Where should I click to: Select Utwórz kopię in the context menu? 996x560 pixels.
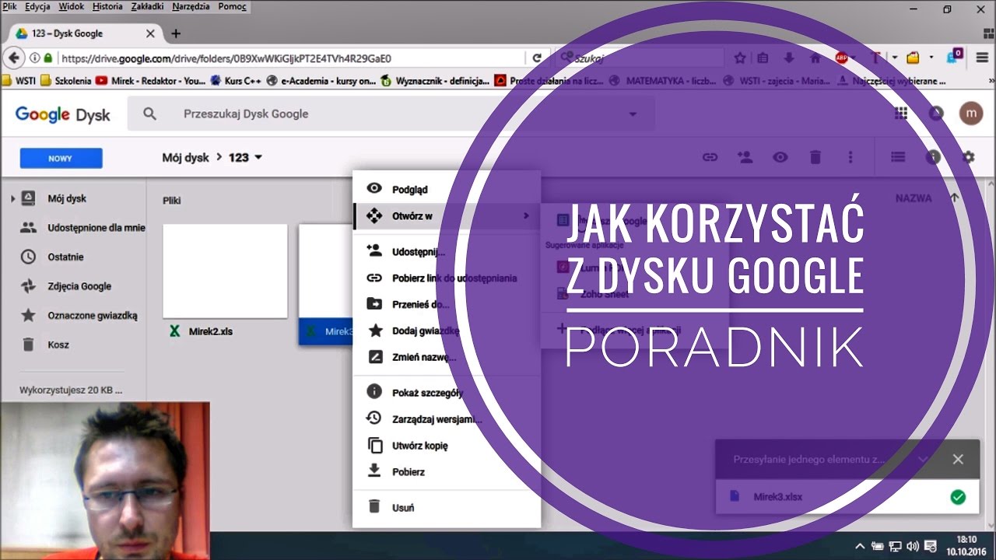pos(446,446)
